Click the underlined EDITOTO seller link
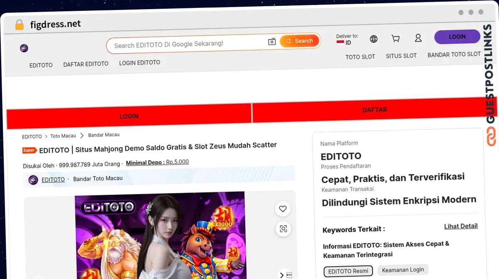 [x=53, y=179]
